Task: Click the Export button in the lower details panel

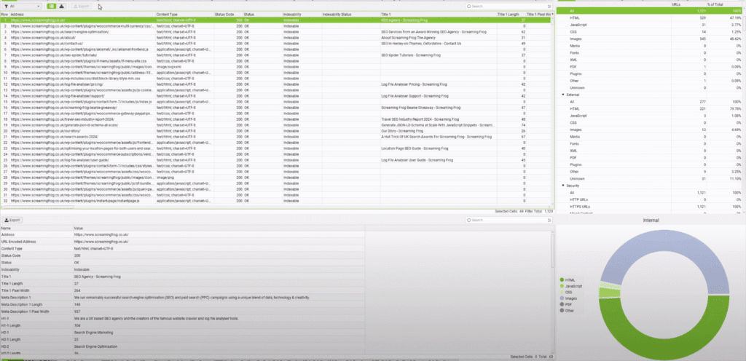Action: (13, 220)
